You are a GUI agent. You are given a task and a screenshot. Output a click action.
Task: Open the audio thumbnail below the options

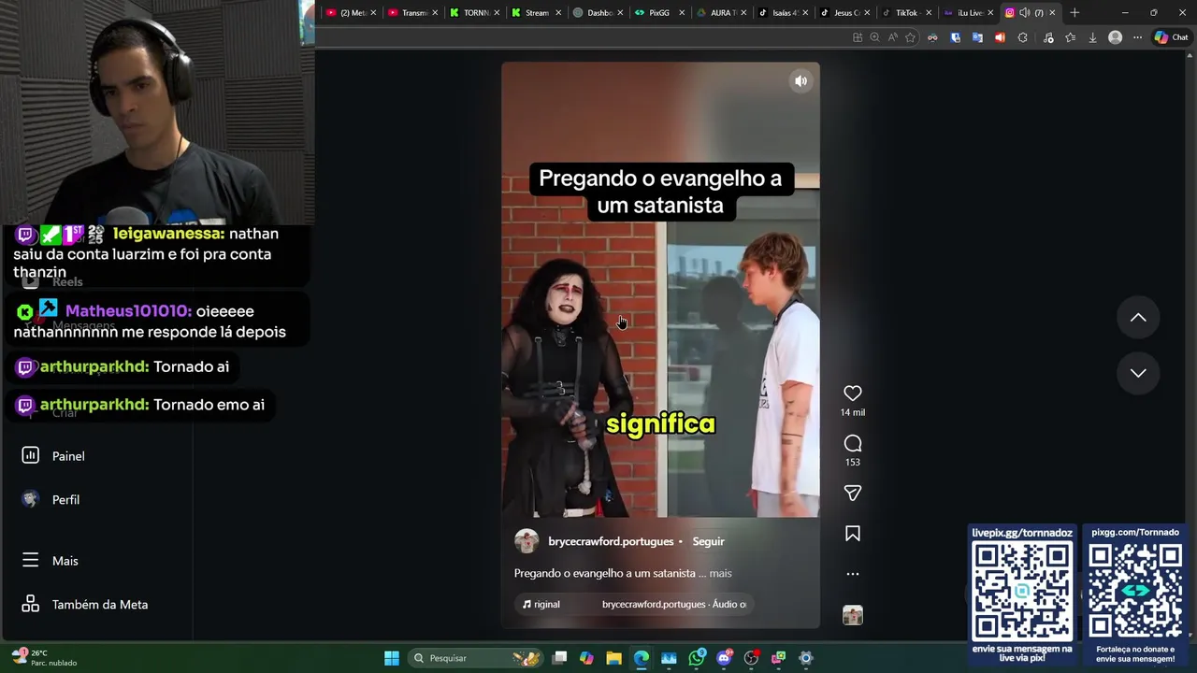(852, 615)
